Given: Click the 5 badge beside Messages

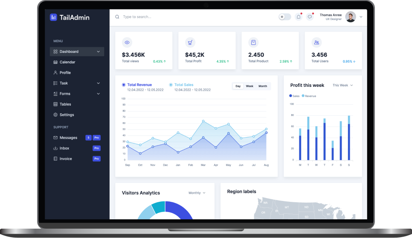Looking at the screenshot, I should [88, 138].
